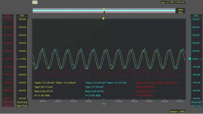The height and width of the screenshot is (114, 203).
Task: Click Adjust next to the overview strip
Action: (x=180, y=9)
